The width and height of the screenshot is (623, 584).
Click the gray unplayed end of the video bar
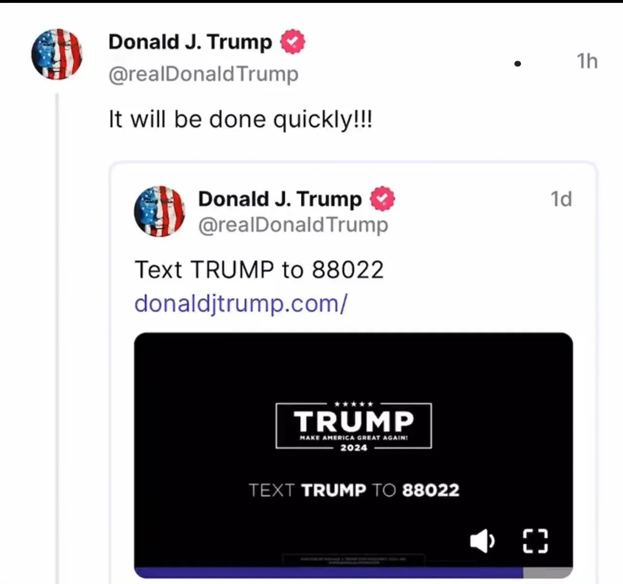coord(548,573)
